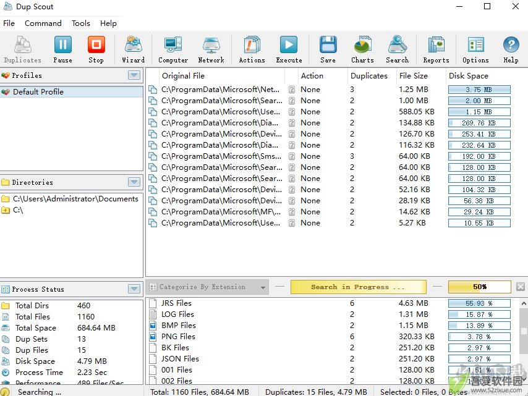Select the Default Profile entry
Image resolution: width=528 pixels, height=396 pixels.
point(71,92)
